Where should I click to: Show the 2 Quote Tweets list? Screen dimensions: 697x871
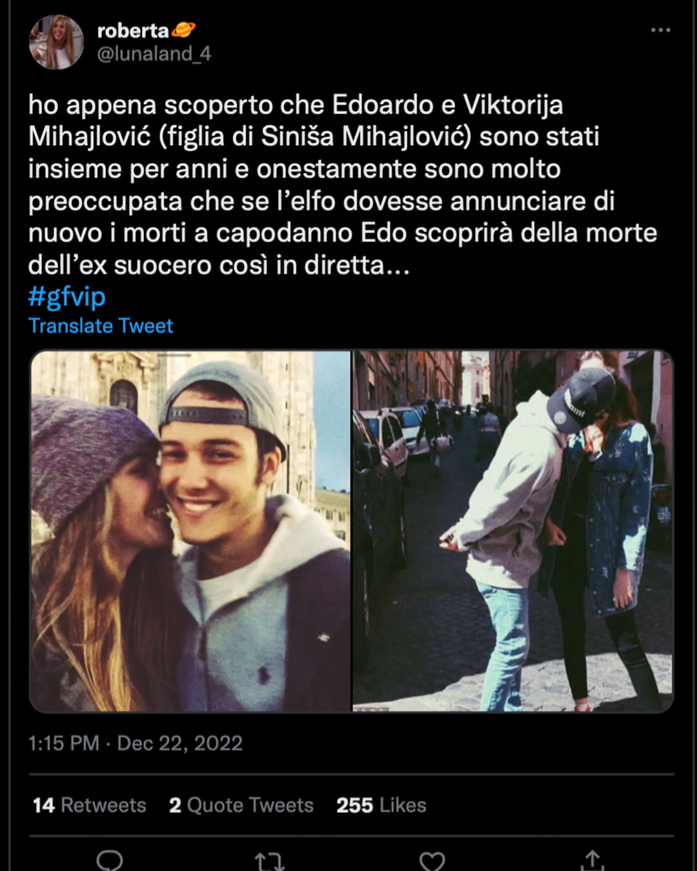[x=241, y=805]
